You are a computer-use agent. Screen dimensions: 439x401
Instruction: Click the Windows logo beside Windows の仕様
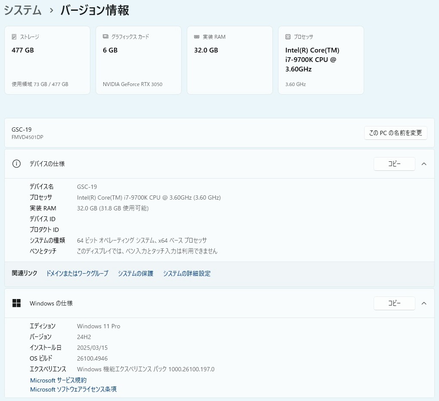pyautogui.click(x=16, y=303)
